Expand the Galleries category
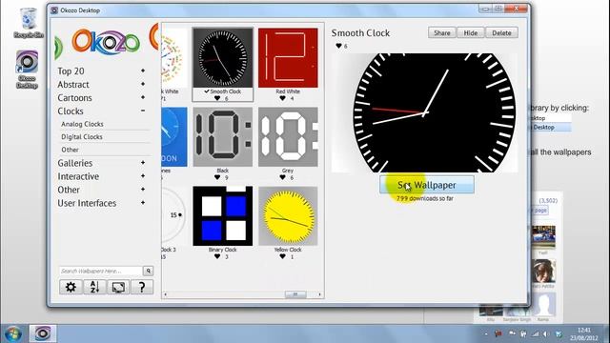The width and height of the screenshot is (610, 343). [x=143, y=163]
